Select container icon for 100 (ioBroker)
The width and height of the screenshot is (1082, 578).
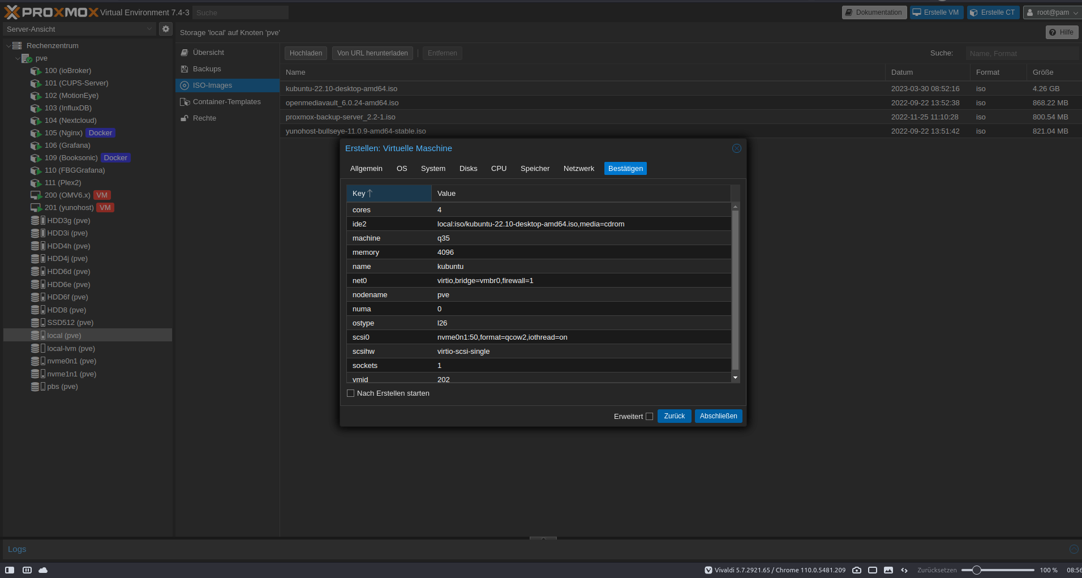36,71
